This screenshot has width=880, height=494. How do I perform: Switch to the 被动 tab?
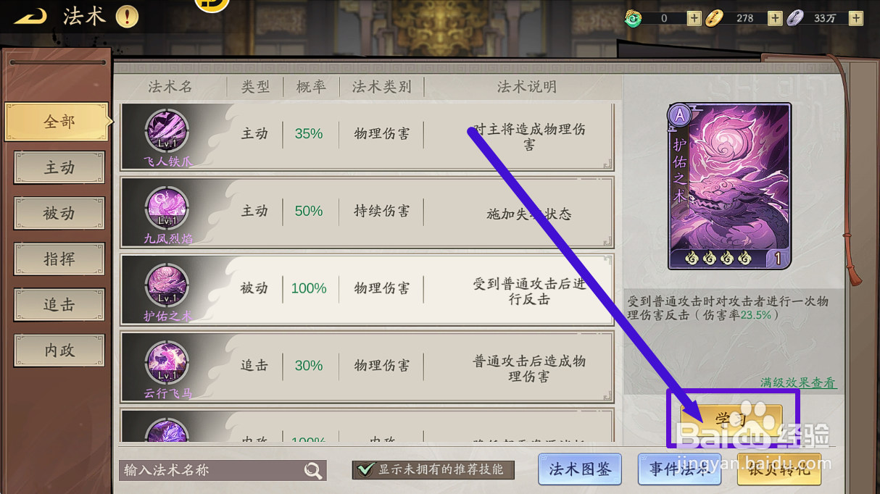coord(59,213)
